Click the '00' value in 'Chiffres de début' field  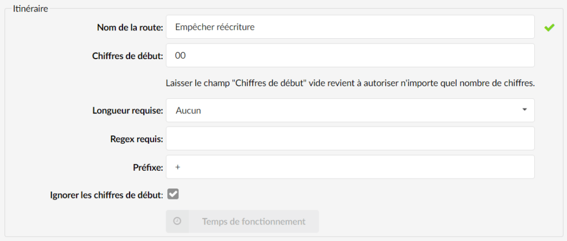(x=180, y=56)
